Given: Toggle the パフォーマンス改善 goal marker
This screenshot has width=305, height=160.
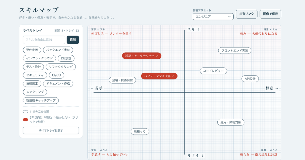Looking at the screenshot, I should (x=159, y=76).
